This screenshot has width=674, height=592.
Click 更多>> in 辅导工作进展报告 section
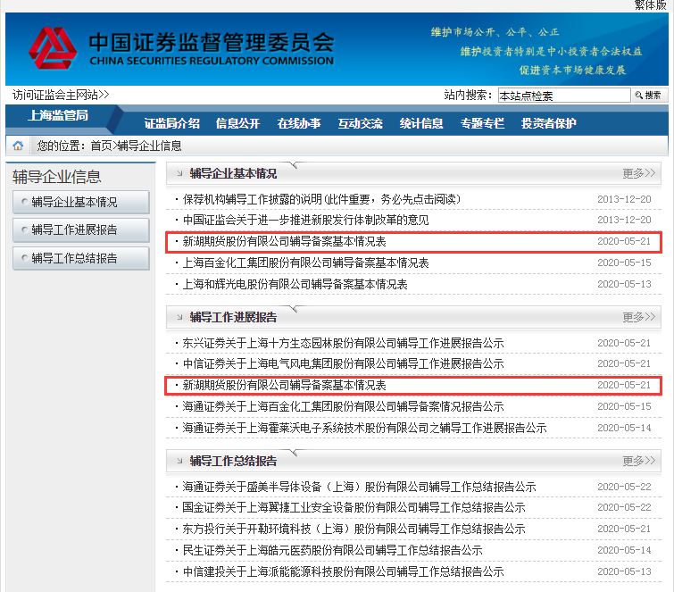coord(639,317)
